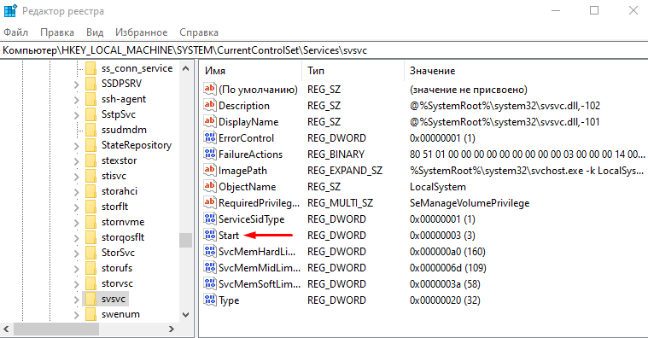The width and height of the screenshot is (648, 338).
Task: Click the string icon of the ImagePath value
Action: coord(209,170)
